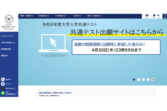This screenshot has width=167, height=111.
Task: Select the large font size A
Action: click(149, 15)
